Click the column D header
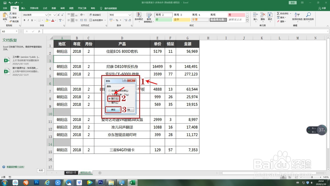This screenshot has width=330, height=186. (x=122, y=38)
